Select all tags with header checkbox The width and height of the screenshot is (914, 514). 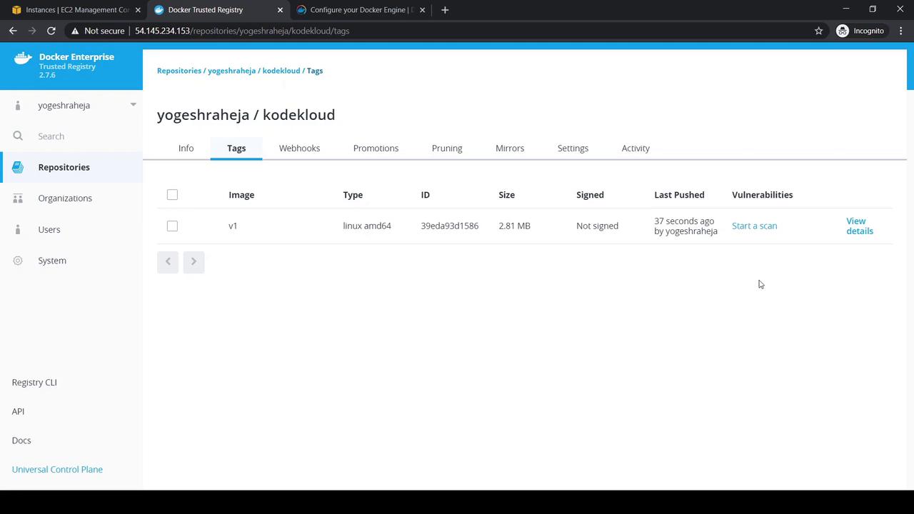[172, 195]
